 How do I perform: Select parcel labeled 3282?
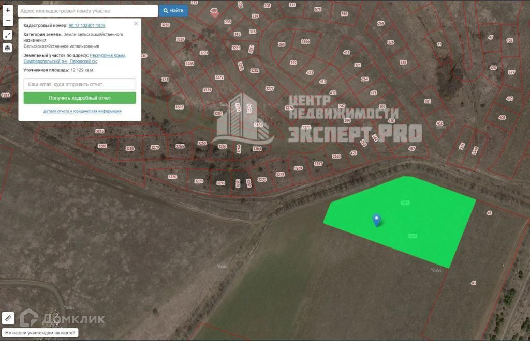click(x=255, y=70)
